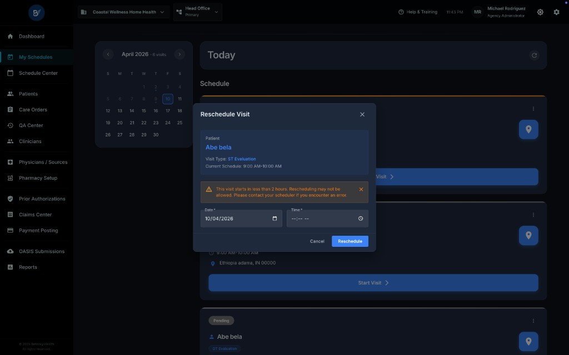The width and height of the screenshot is (569, 355).
Task: Click the Pending status badge
Action: coord(221,321)
